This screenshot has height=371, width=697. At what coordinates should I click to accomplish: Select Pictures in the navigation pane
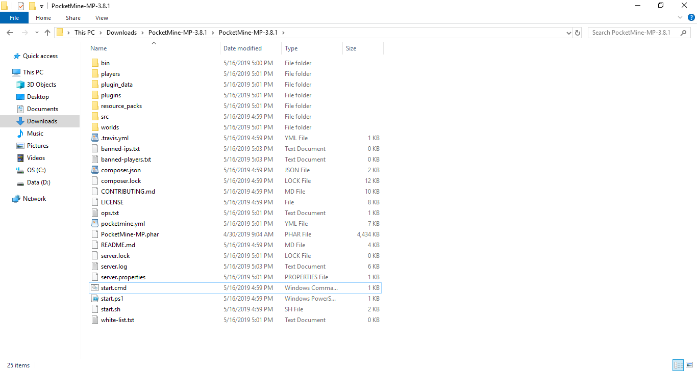click(38, 146)
